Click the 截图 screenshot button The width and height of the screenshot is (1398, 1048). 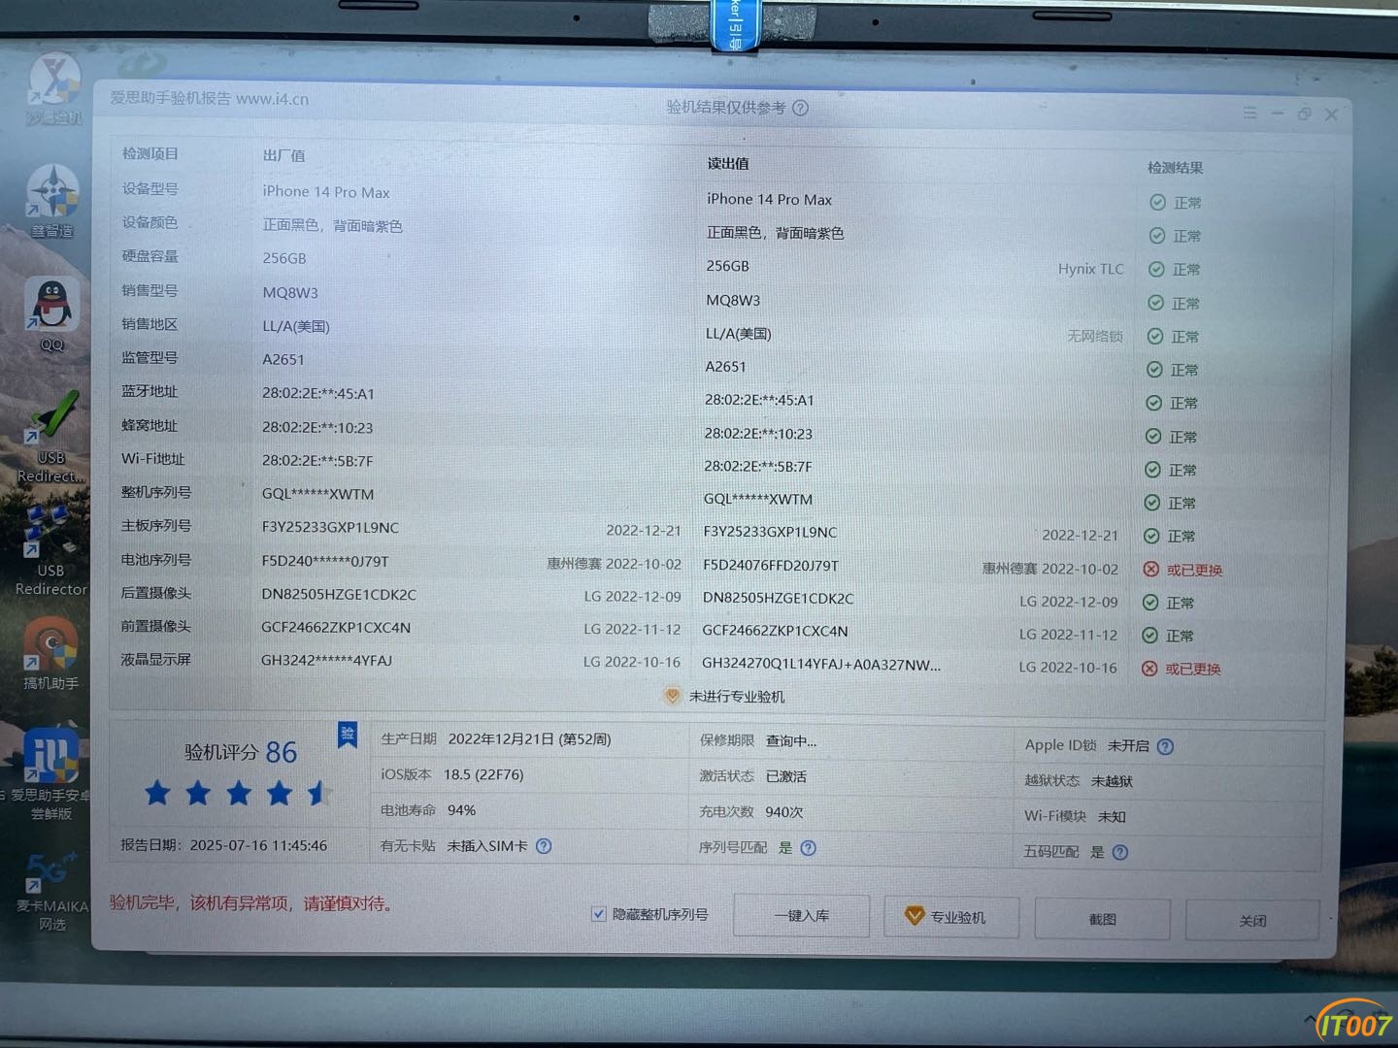[x=1102, y=919]
